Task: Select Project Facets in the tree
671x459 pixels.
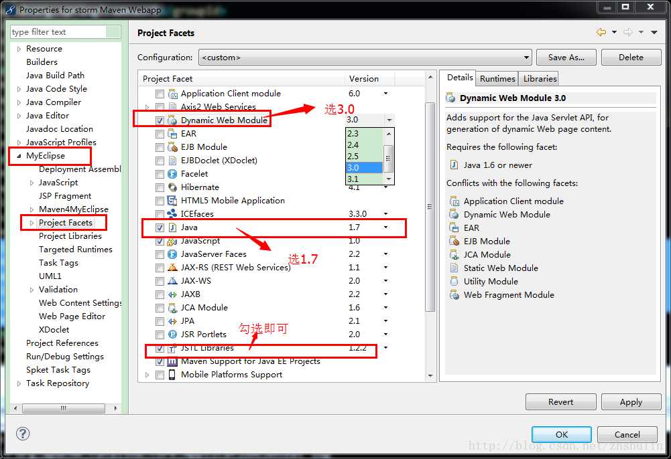Action: [66, 223]
